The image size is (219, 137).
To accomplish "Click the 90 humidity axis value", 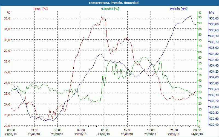I will coord(200,23).
